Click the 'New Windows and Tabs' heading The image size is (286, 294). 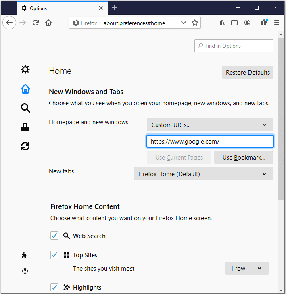(86, 92)
